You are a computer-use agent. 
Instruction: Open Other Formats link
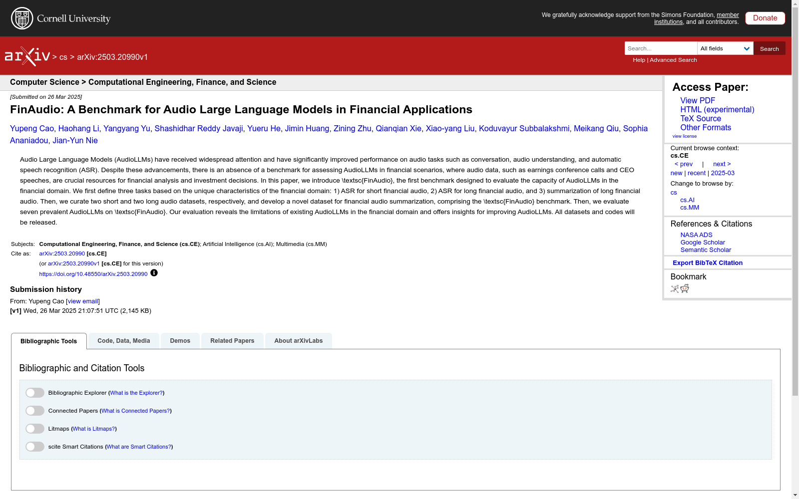click(x=706, y=127)
